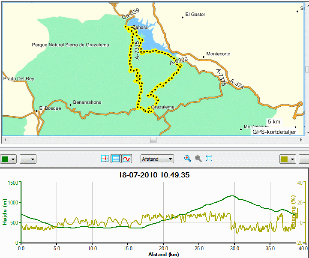This screenshot has height=258, width=309.
Task: Open the Afstand x-axis dropdown
Action: click(157, 159)
